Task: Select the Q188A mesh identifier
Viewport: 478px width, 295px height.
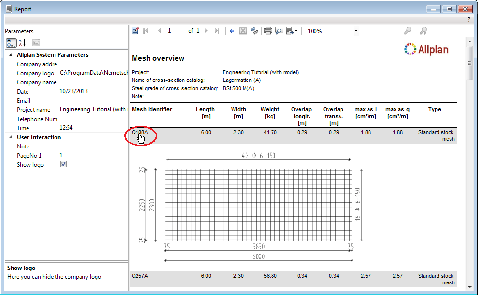Action: pos(140,132)
